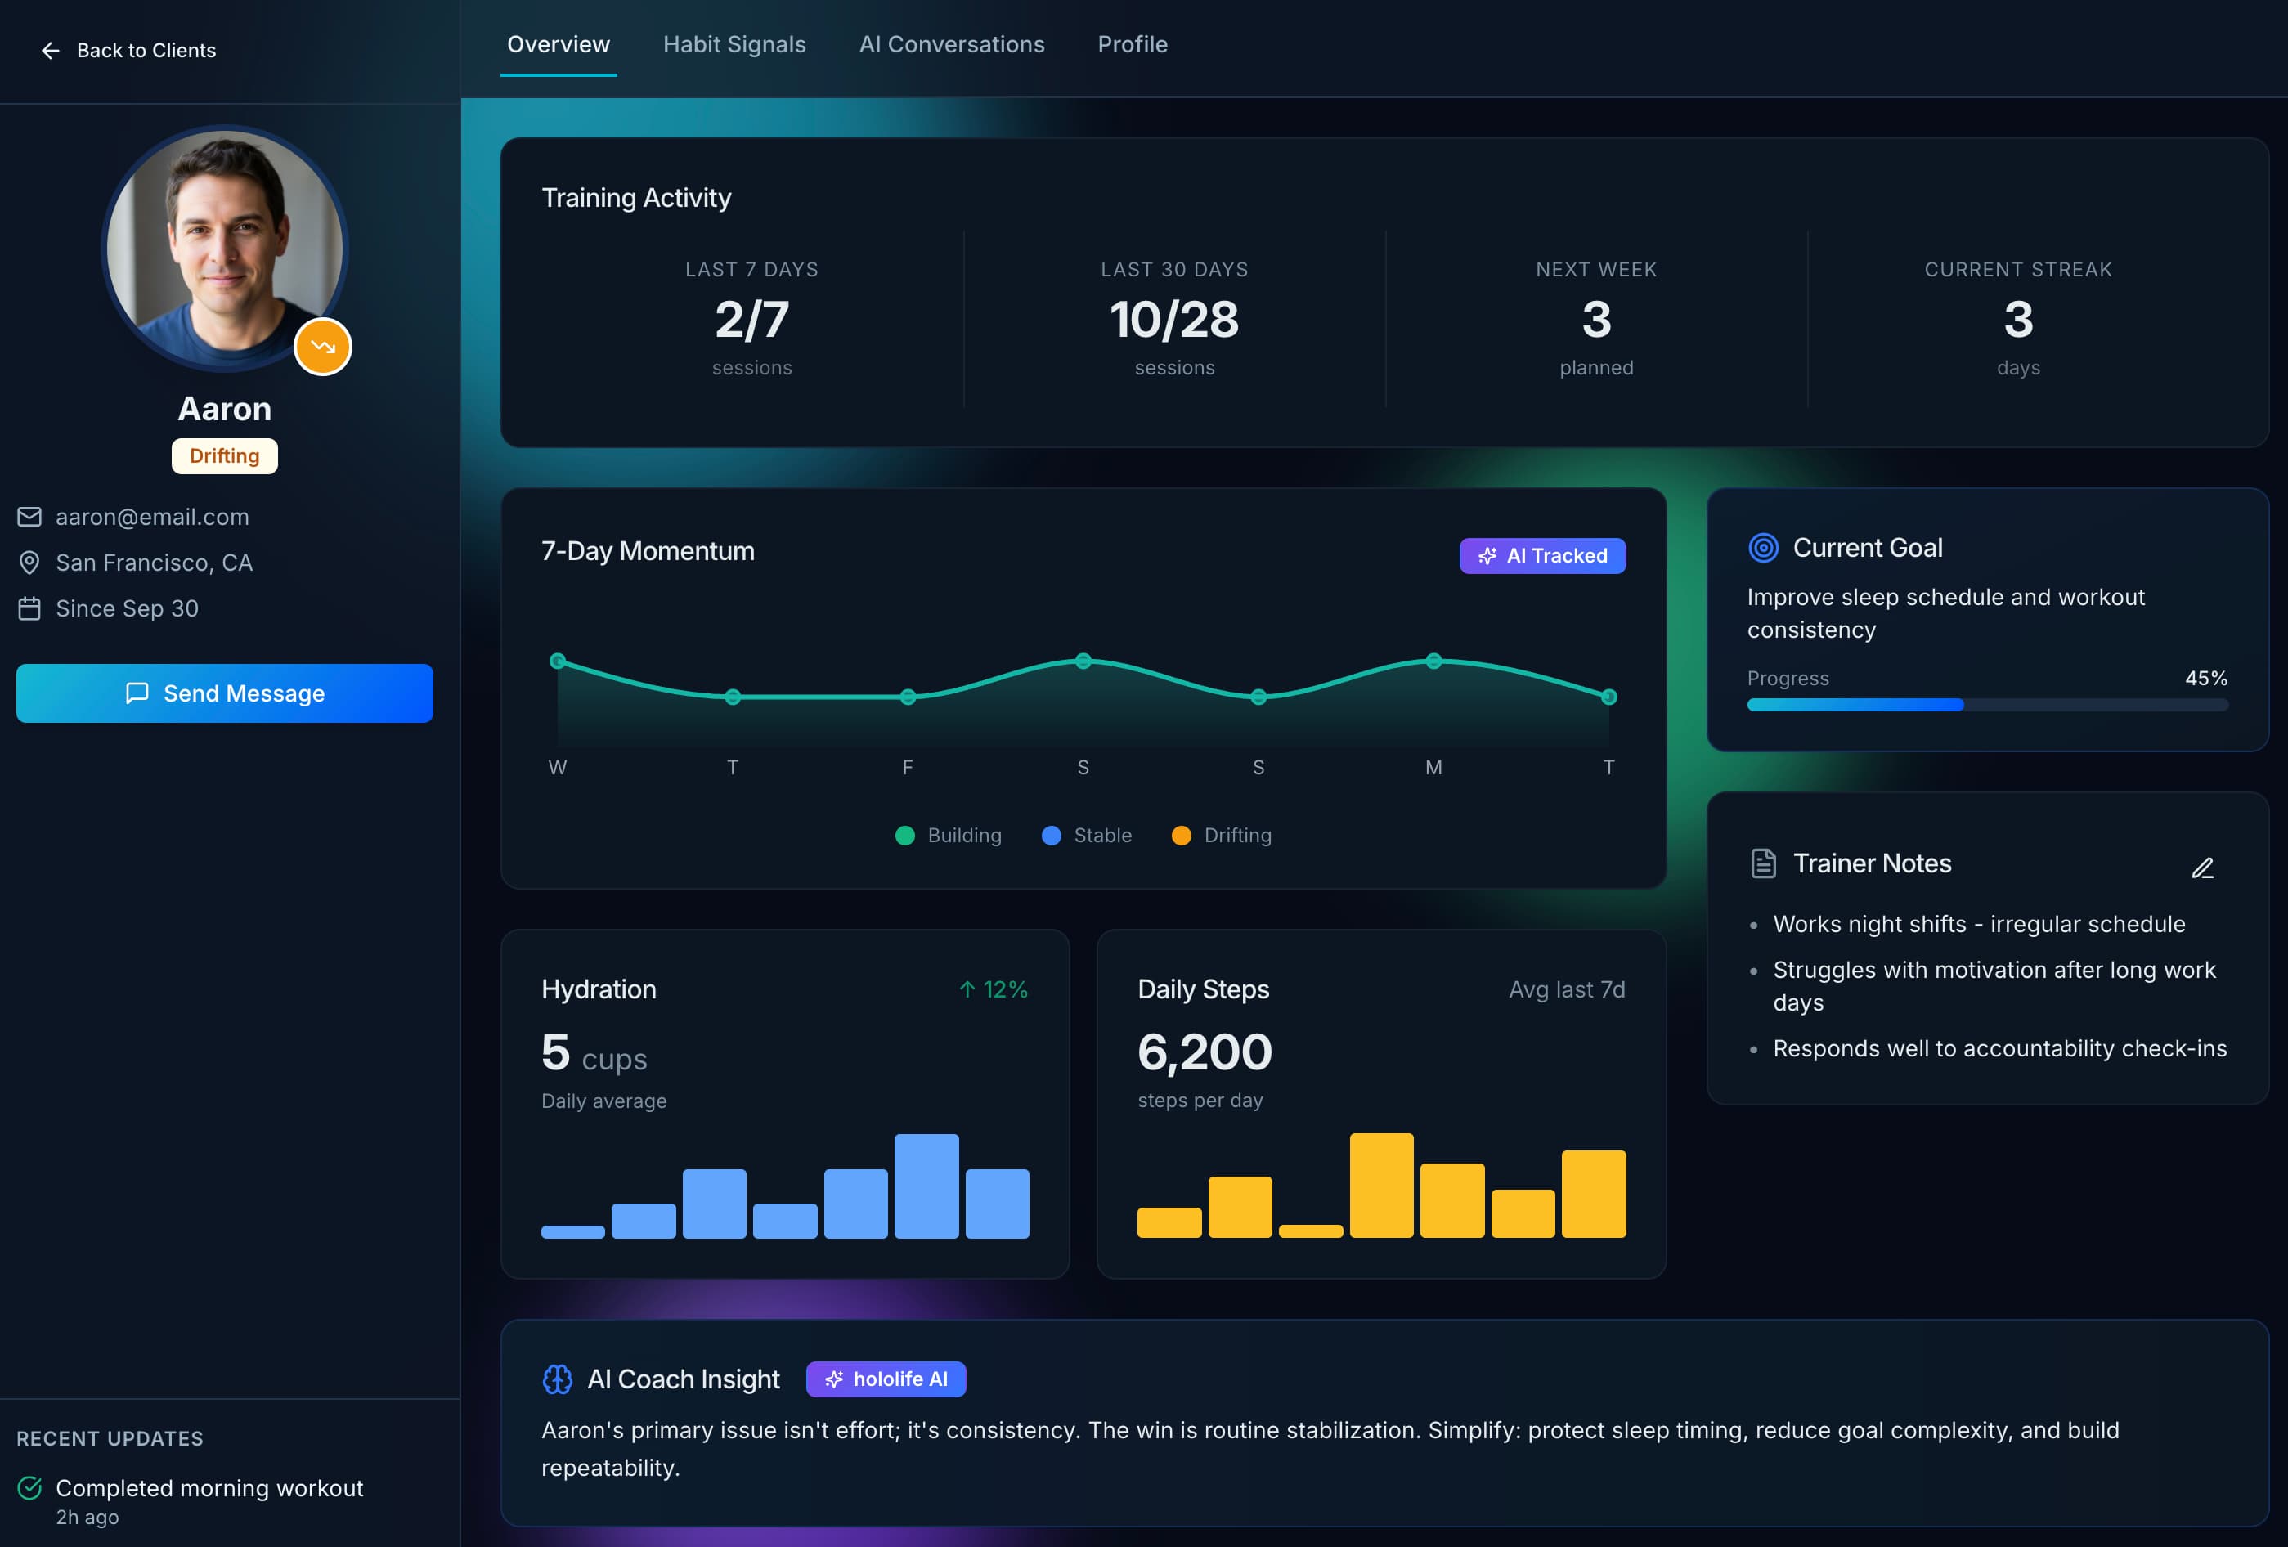Expand the Avg last 7d selector on Daily Steps
2288x1547 pixels.
pyautogui.click(x=1566, y=989)
